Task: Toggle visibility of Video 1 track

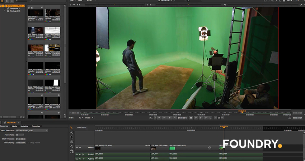Action: [x=80, y=147]
